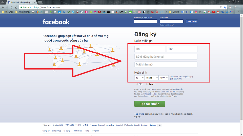Click the Facebook logo in the header
The height and width of the screenshot is (136, 243).
click(56, 22)
